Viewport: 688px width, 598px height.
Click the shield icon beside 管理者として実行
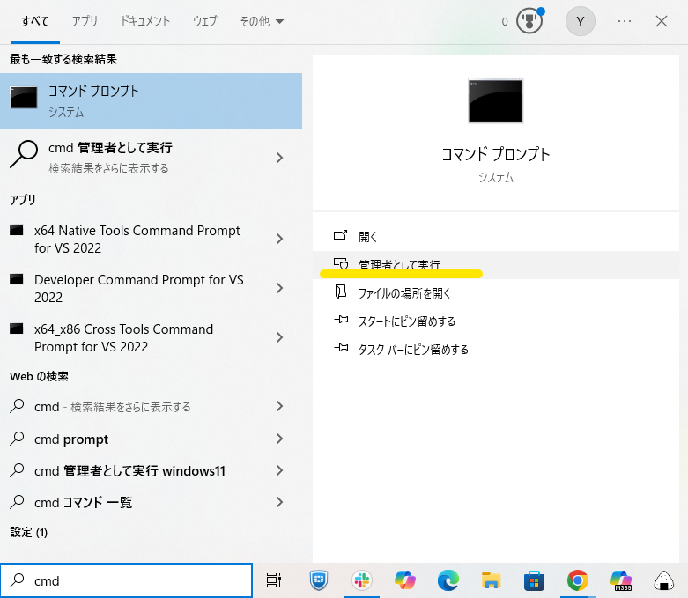pos(341,263)
